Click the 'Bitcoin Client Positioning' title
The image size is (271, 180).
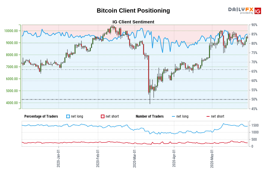pos(133,10)
